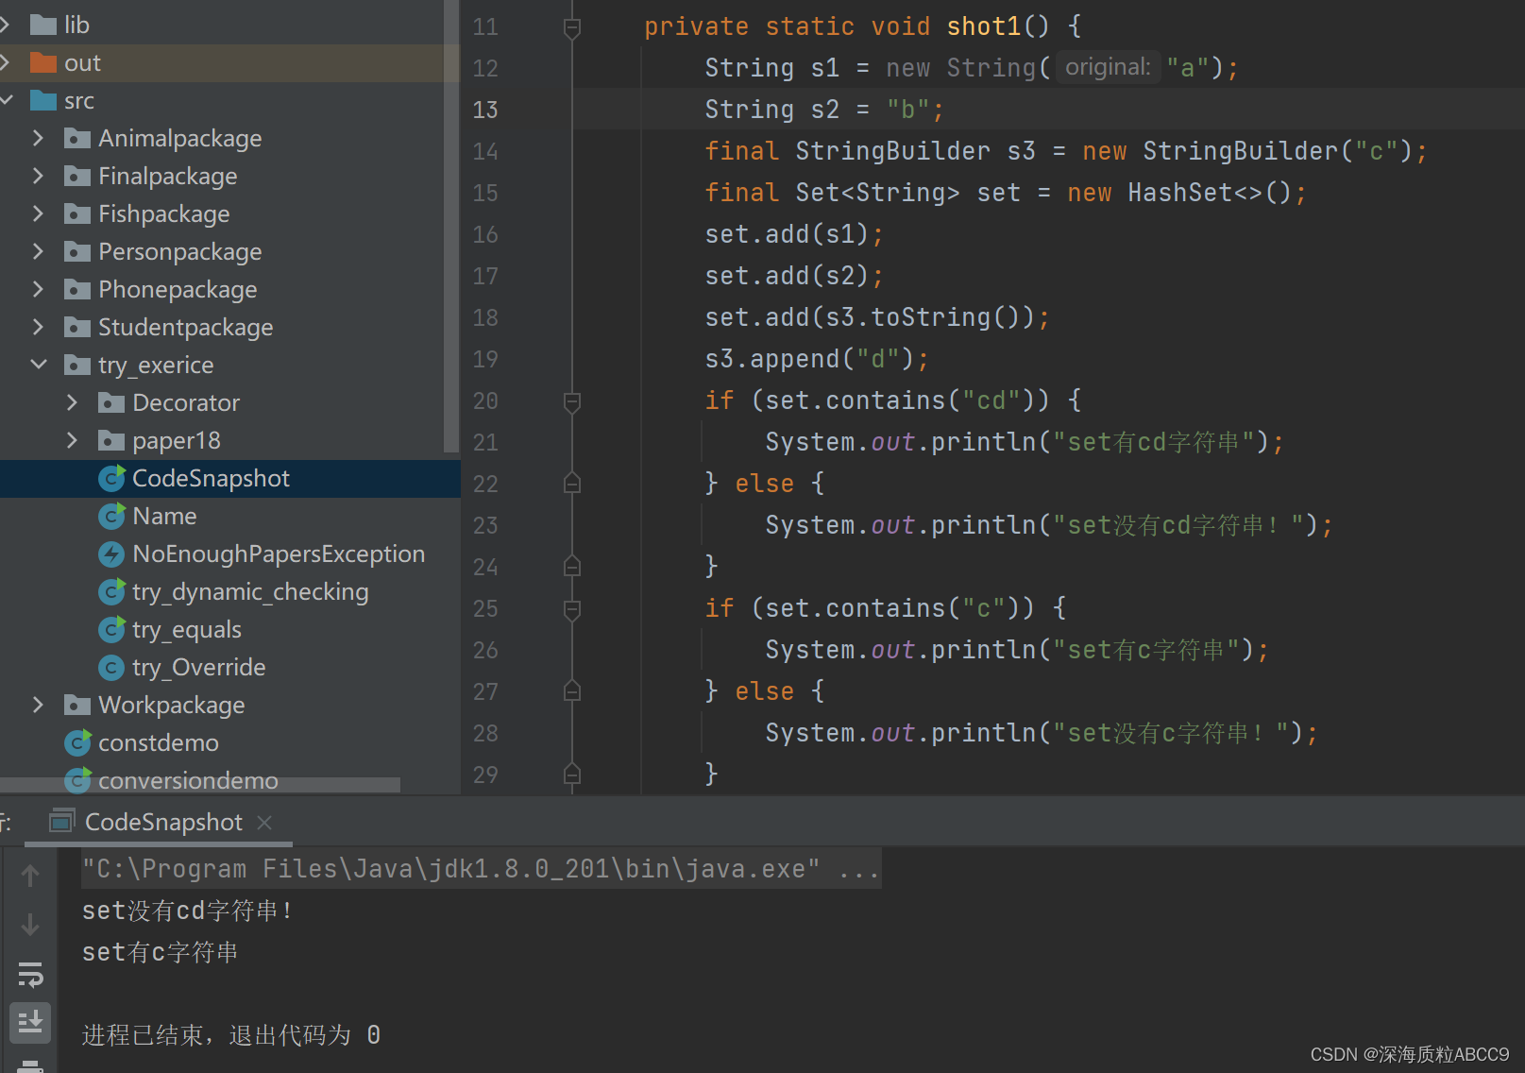Expand the Phonepackage node
The width and height of the screenshot is (1525, 1073).
[x=38, y=289]
